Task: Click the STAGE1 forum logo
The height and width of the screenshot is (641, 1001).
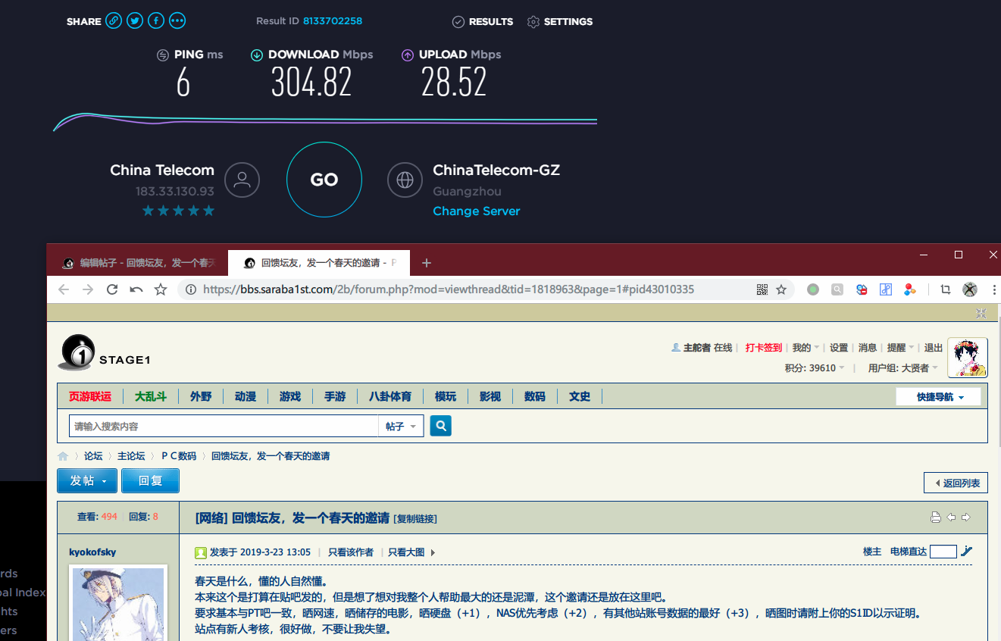Action: tap(105, 352)
